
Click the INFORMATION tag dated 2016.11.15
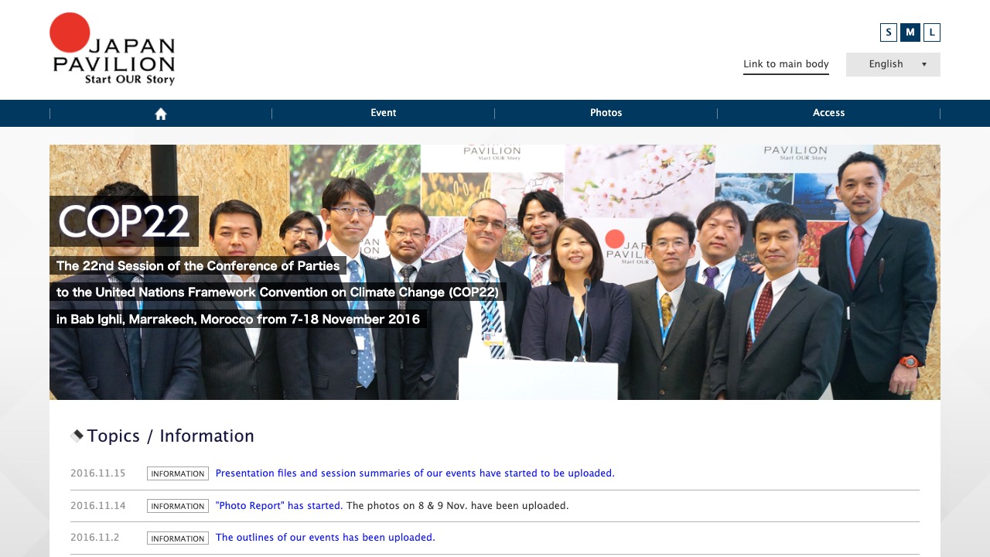(178, 473)
